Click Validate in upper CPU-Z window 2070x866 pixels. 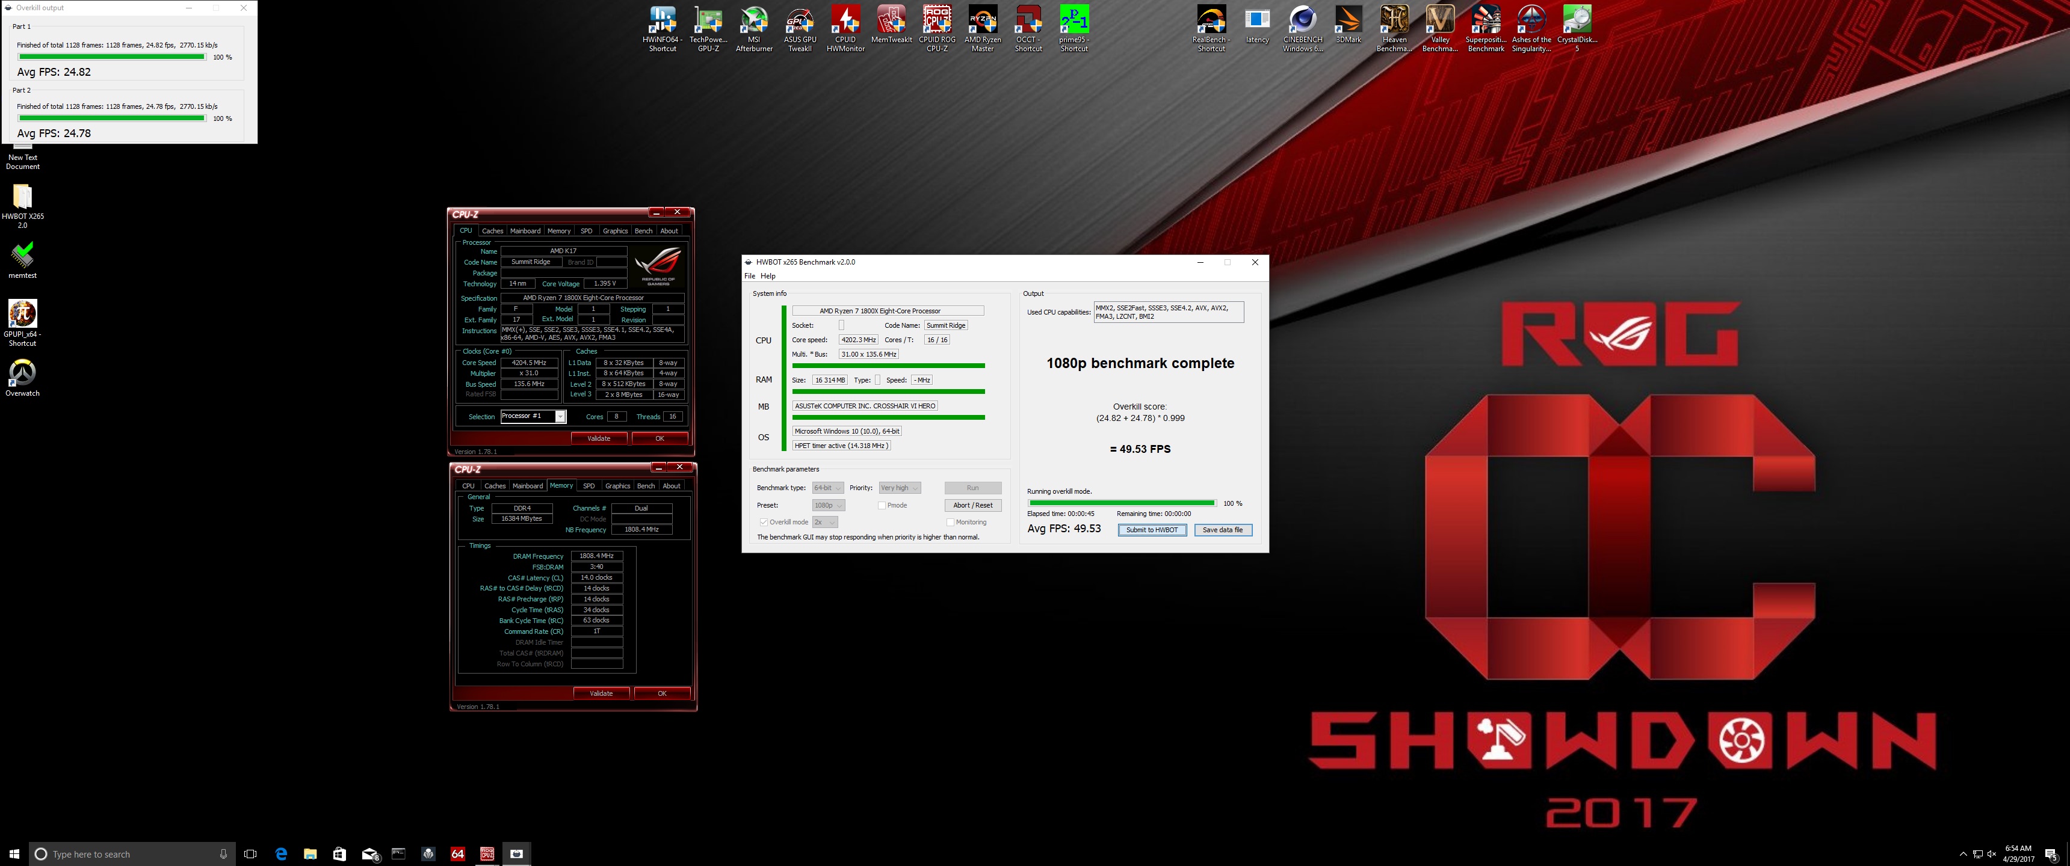599,438
